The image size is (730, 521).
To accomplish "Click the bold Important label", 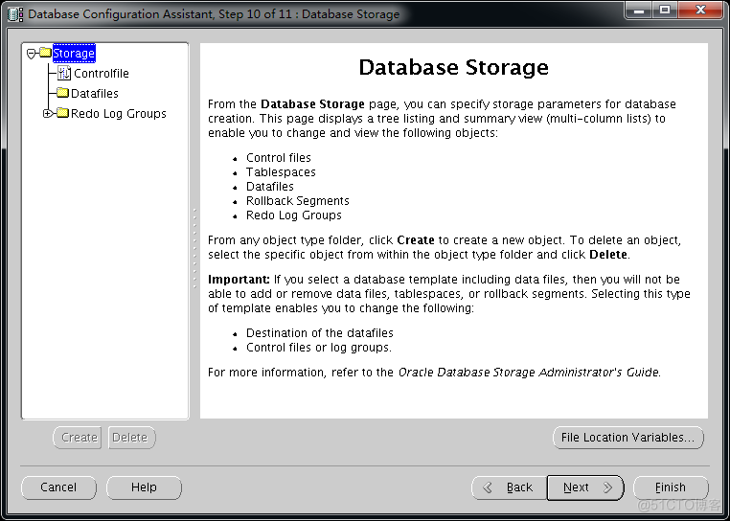I will click(x=239, y=280).
